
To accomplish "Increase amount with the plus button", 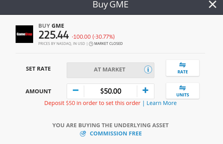I will click(145, 90).
